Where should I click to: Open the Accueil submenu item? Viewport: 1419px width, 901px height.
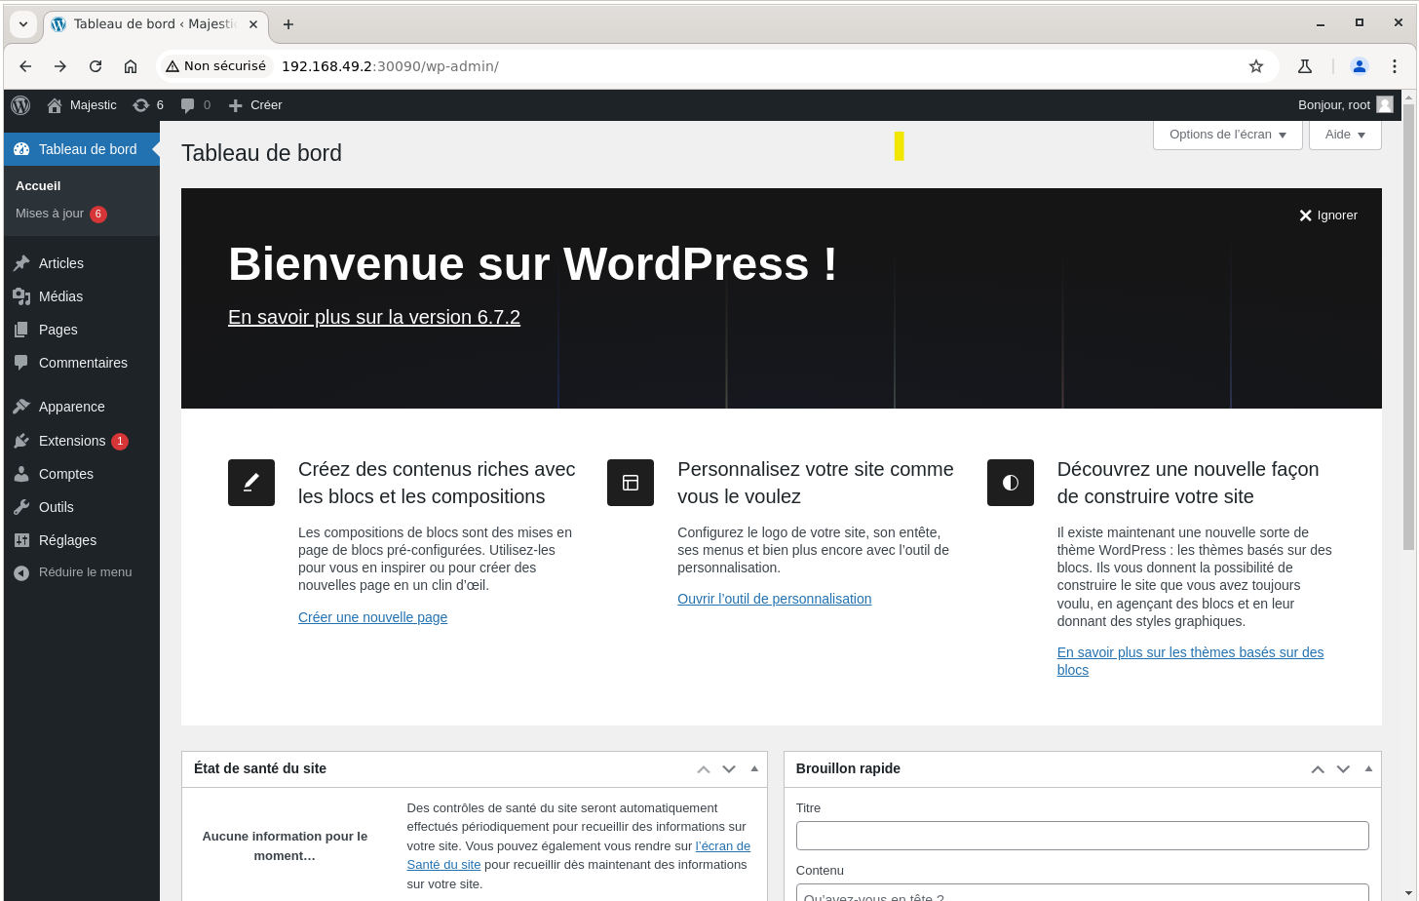click(38, 185)
